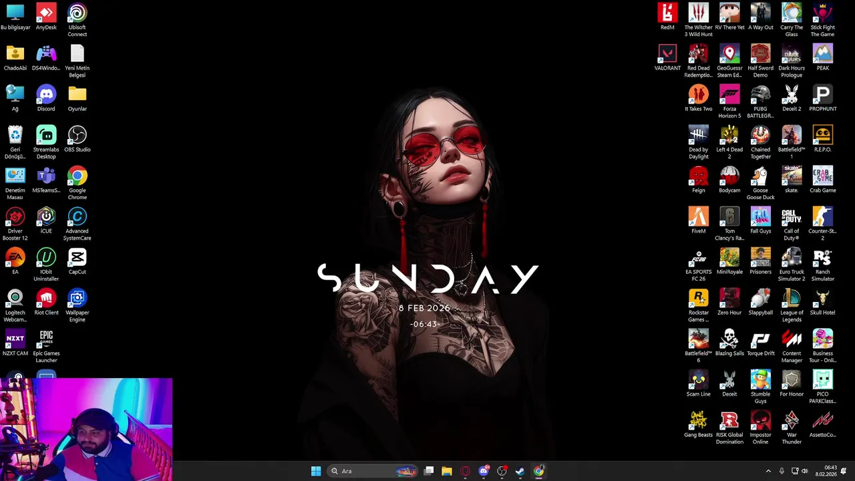
Task: Open the NZXT CAM shortcut
Action: [15, 343]
